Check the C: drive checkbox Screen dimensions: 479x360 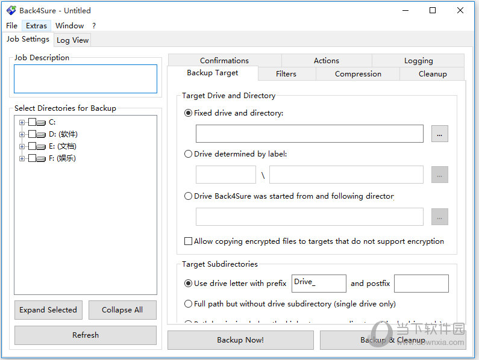click(x=32, y=122)
